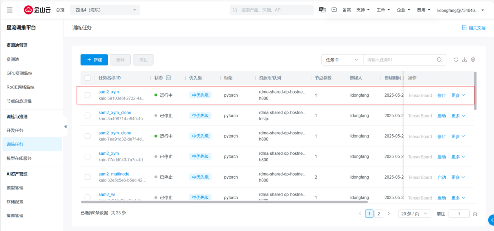494x231 pixels.
Task: Go to GPU资源监控 in sidebar
Action: (x=19, y=73)
